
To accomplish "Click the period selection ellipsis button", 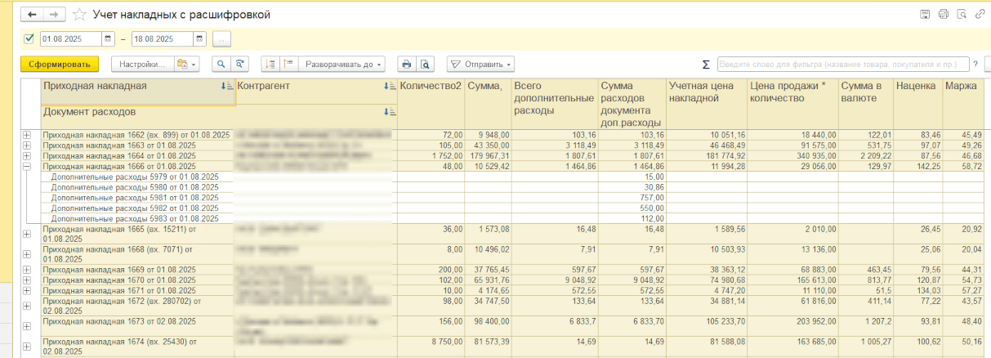I will tap(221, 39).
